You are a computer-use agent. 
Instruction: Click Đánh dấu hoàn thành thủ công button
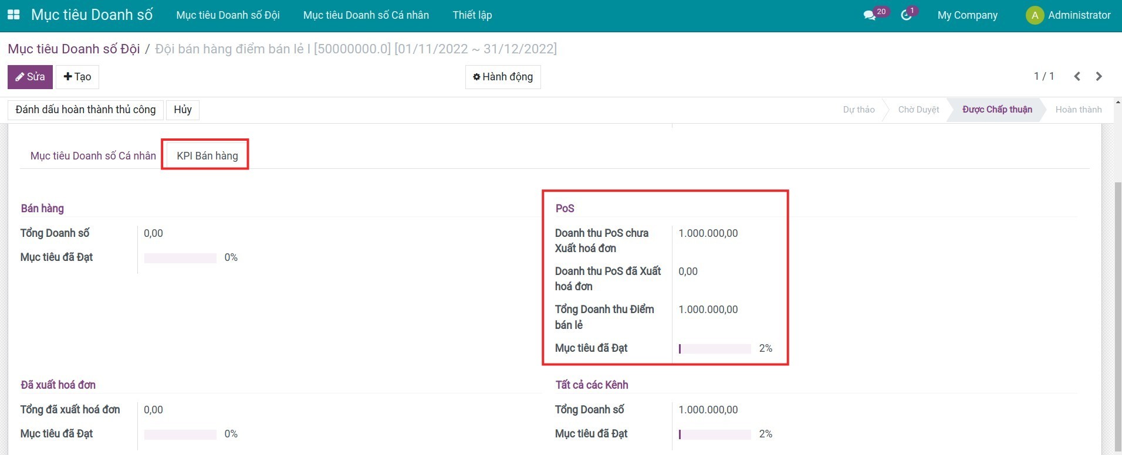pyautogui.click(x=86, y=110)
